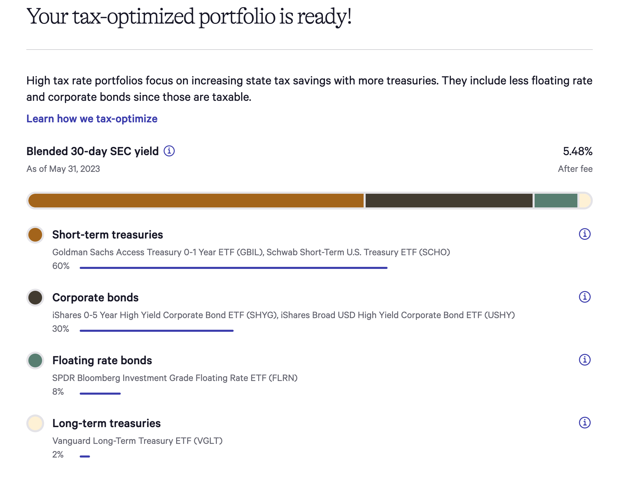The width and height of the screenshot is (628, 477).
Task: Click the info icon beside Short-term treasuries
Action: point(585,234)
